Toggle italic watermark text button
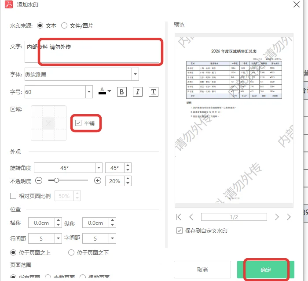Image resolution: width=308 pixels, height=281 pixels. click(137, 92)
